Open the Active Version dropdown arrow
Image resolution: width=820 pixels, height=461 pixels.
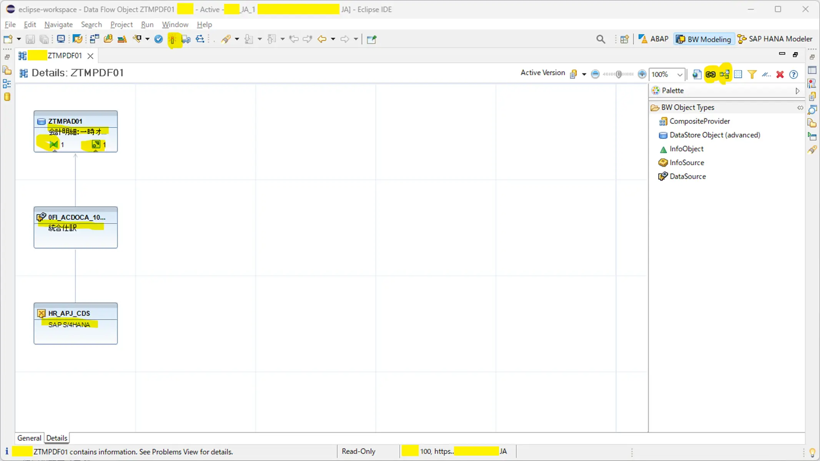coord(584,75)
